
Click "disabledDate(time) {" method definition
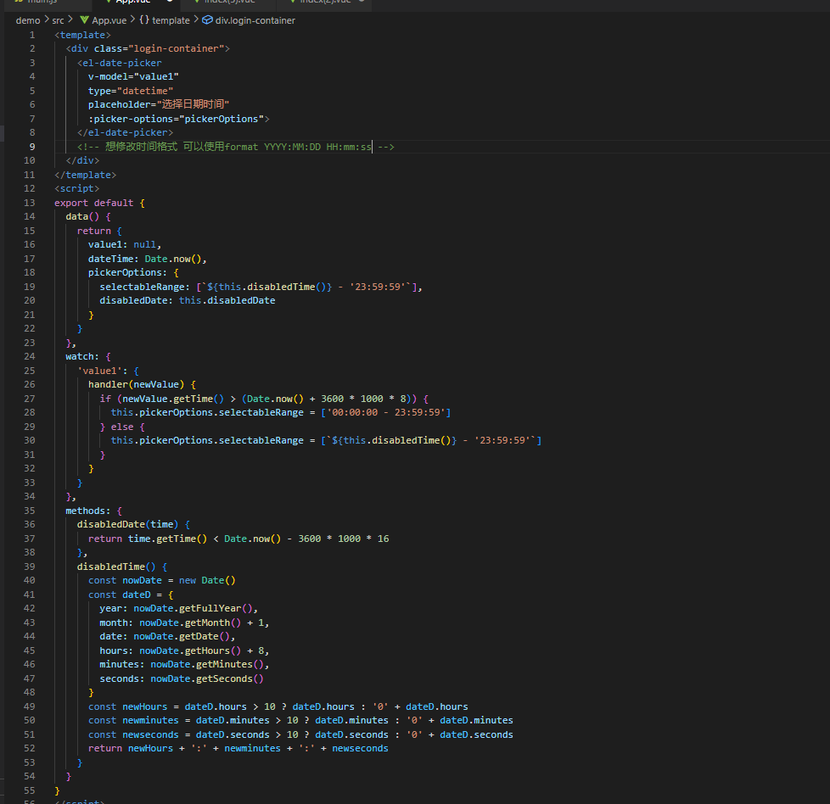(133, 525)
